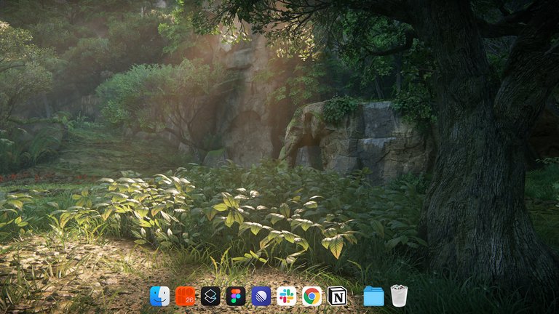The height and width of the screenshot is (314, 559).
Task: Open Notion from the dock
Action: pos(337,297)
